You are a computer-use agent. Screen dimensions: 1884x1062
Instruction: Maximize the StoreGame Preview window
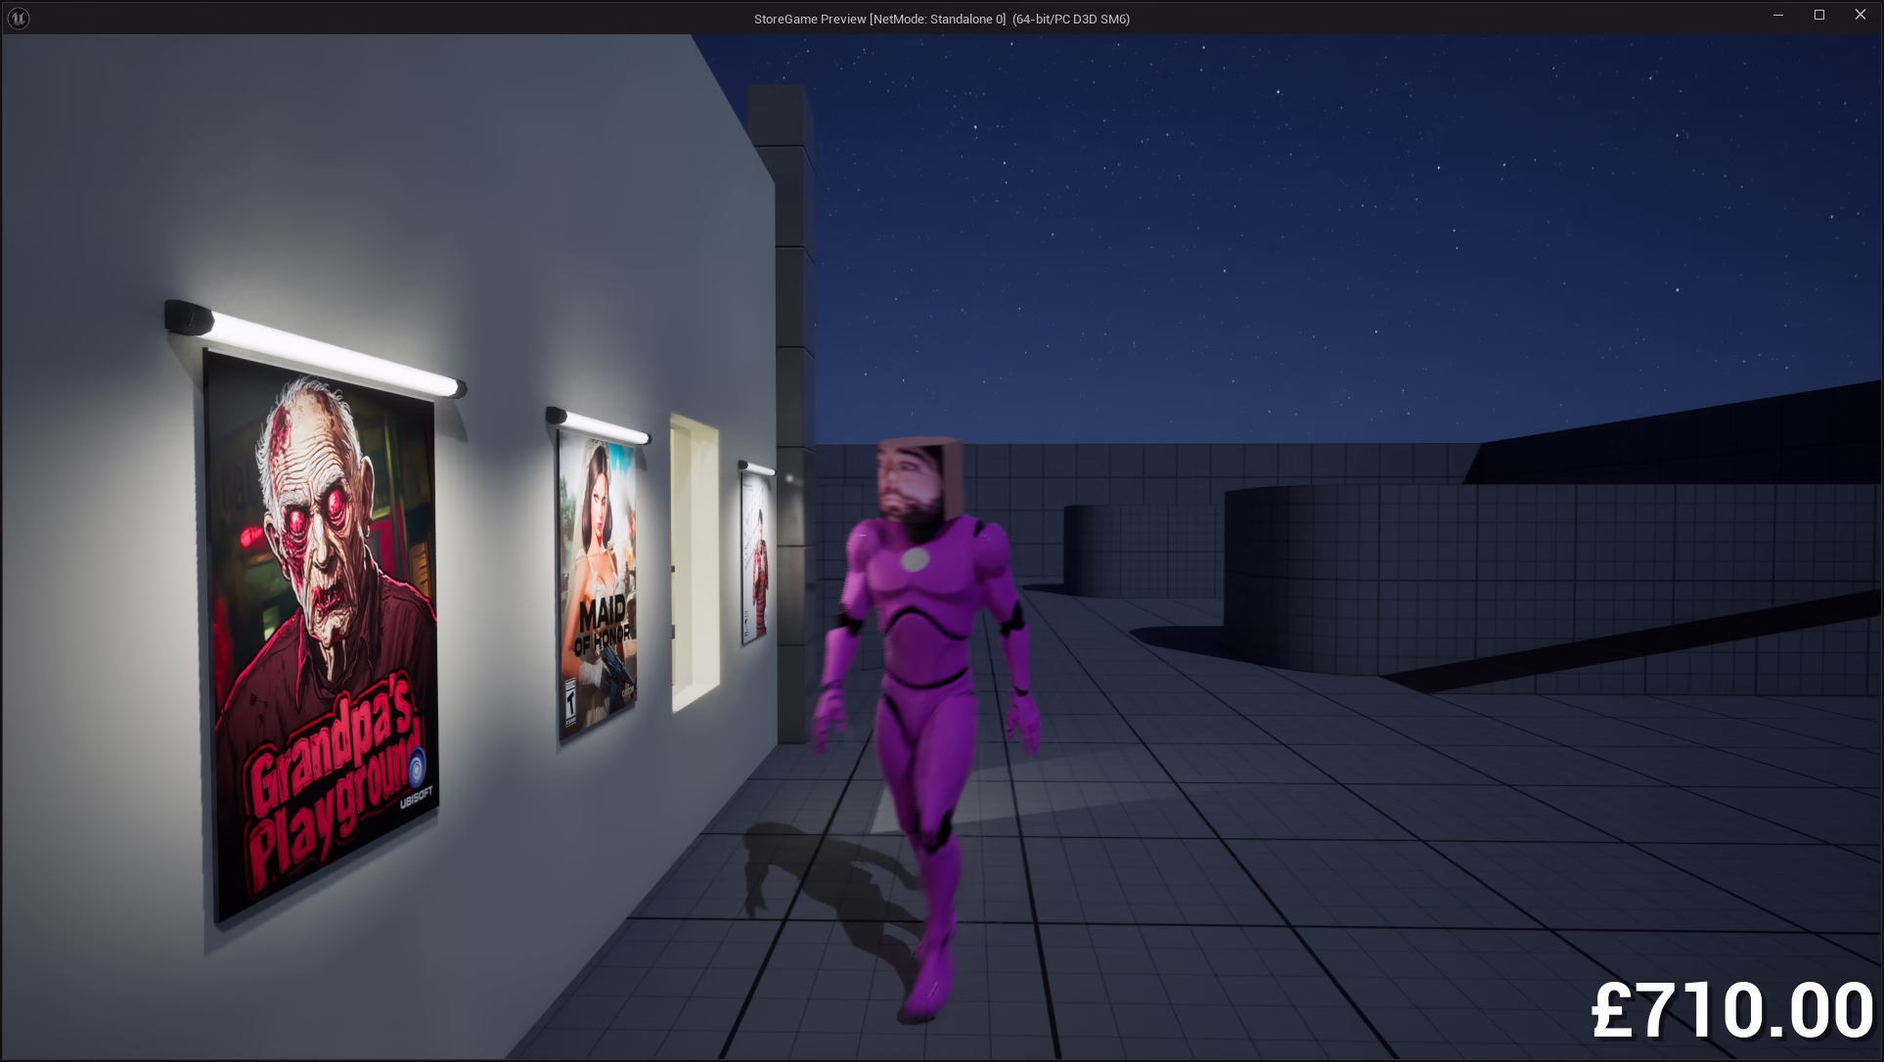point(1819,15)
